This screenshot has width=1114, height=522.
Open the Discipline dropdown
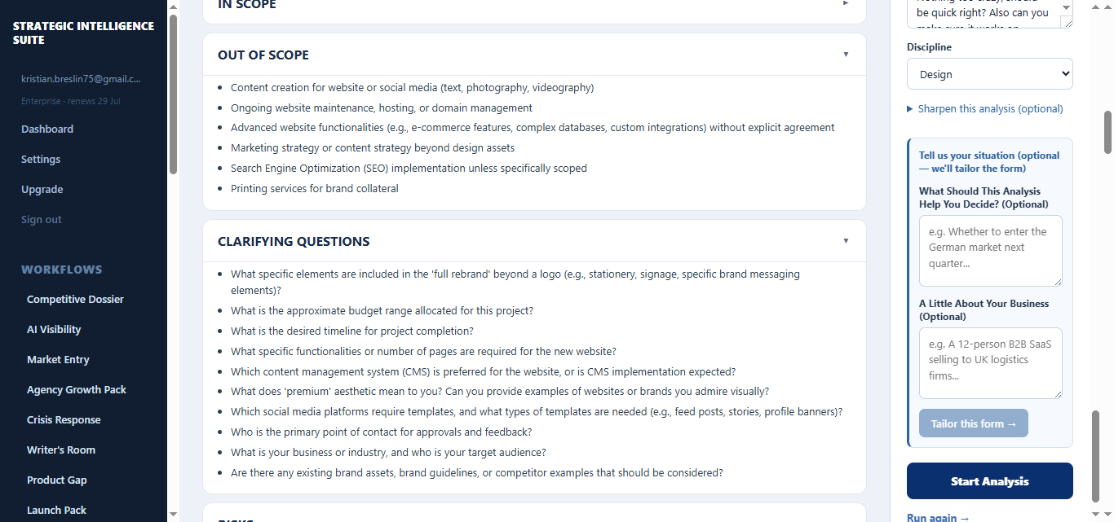[989, 74]
